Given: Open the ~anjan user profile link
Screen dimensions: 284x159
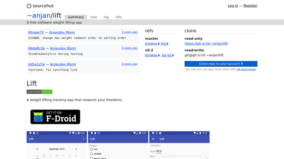Looking at the screenshot, I should [39, 15].
